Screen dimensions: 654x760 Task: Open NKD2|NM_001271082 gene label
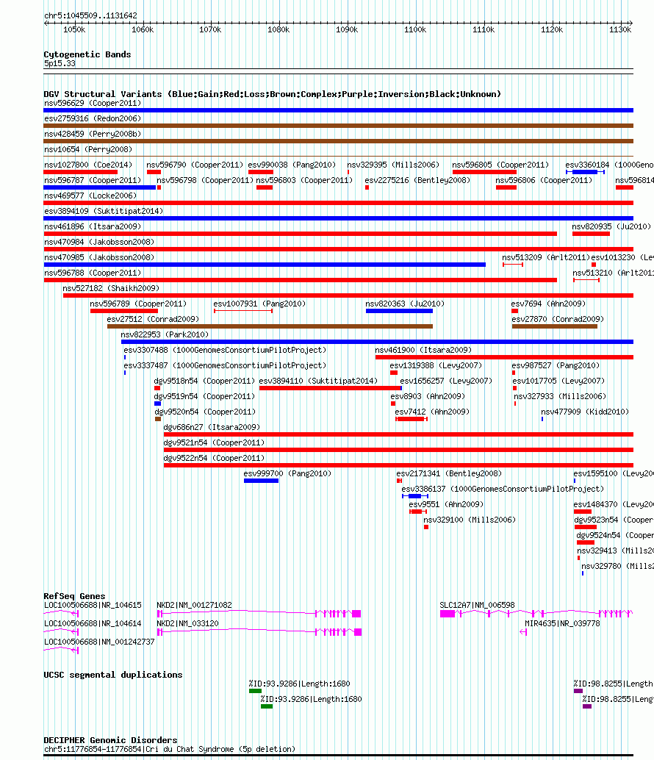pyautogui.click(x=194, y=606)
